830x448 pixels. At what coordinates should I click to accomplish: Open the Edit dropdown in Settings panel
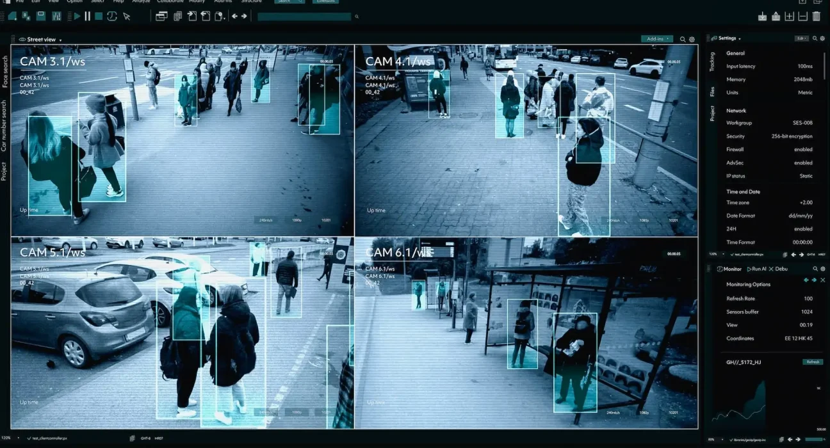click(802, 38)
